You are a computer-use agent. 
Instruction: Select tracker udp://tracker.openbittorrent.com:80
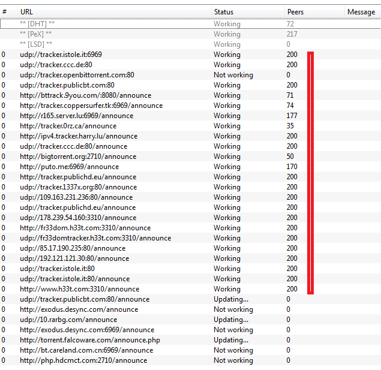click(x=191, y=75)
